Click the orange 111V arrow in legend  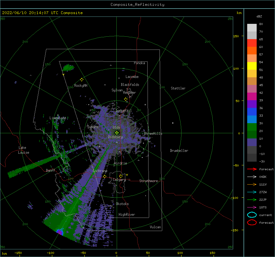[252, 184]
